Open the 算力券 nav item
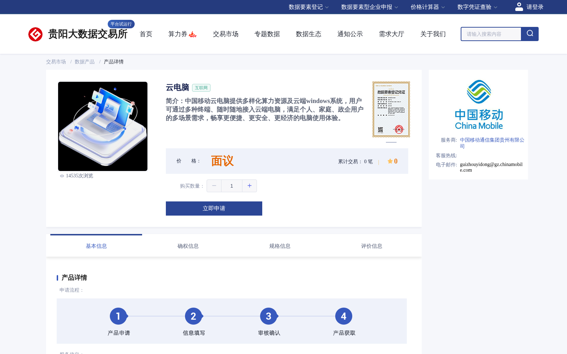 (x=178, y=34)
